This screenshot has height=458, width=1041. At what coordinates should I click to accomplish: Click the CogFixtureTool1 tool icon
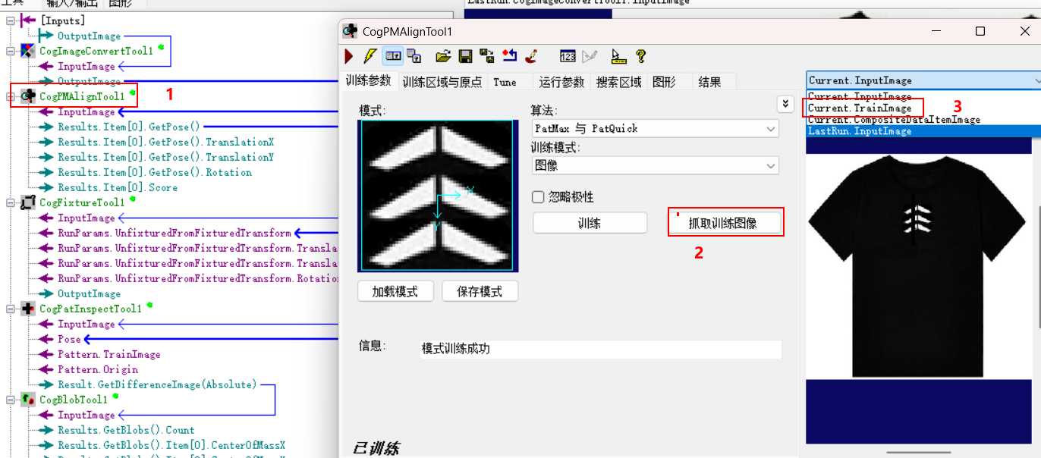[x=27, y=202]
